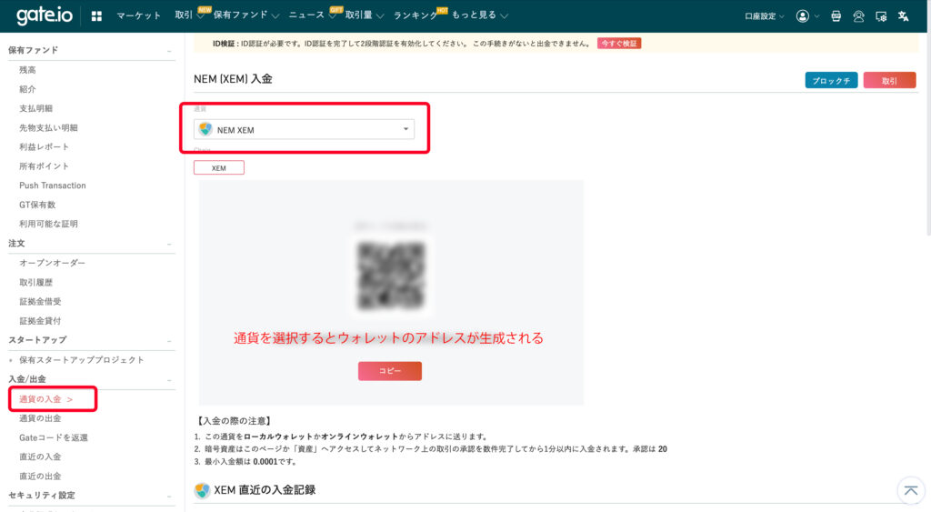Expand the 保有ファンド header menu
This screenshot has height=512, width=931.
click(245, 15)
